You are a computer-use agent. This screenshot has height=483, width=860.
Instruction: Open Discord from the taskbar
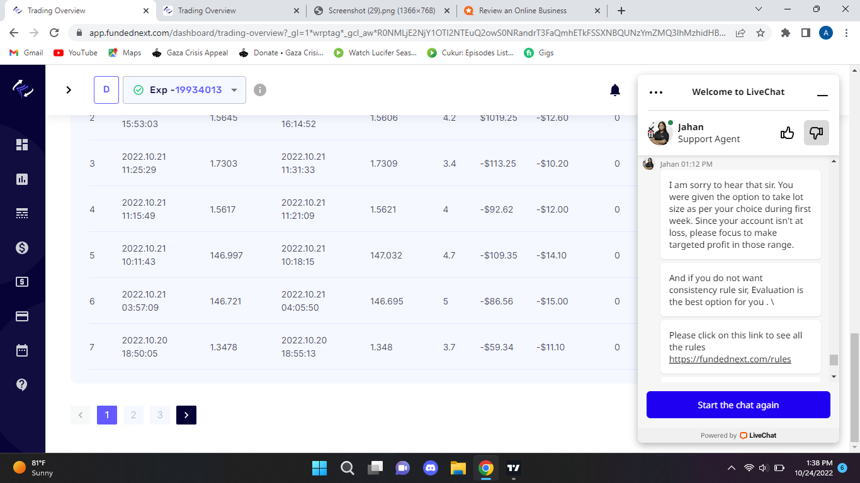pos(431,468)
